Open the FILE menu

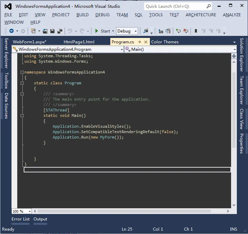(8, 15)
